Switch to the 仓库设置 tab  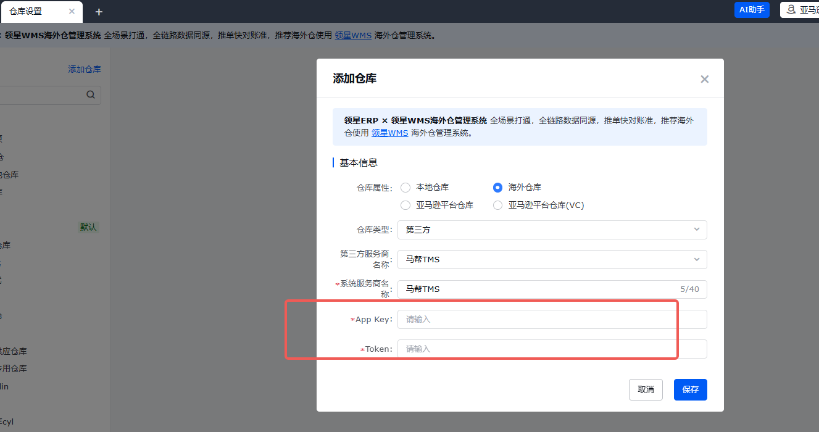[x=28, y=12]
